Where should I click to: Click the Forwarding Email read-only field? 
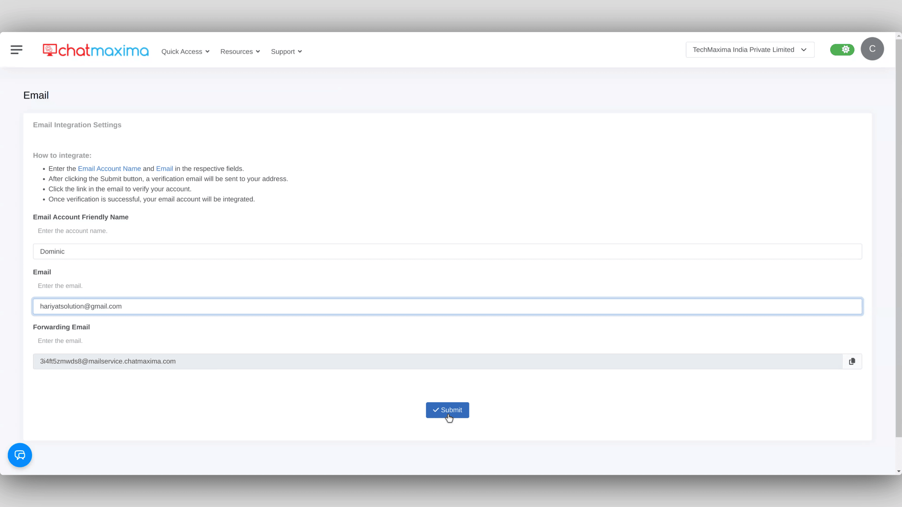pos(437,361)
